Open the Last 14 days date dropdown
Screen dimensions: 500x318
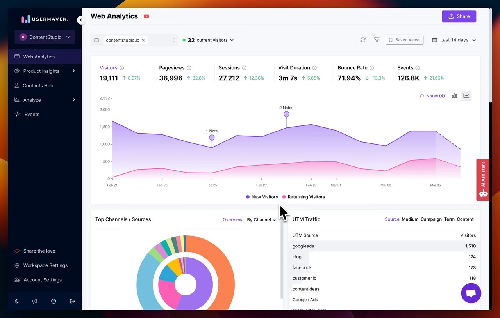coord(454,40)
